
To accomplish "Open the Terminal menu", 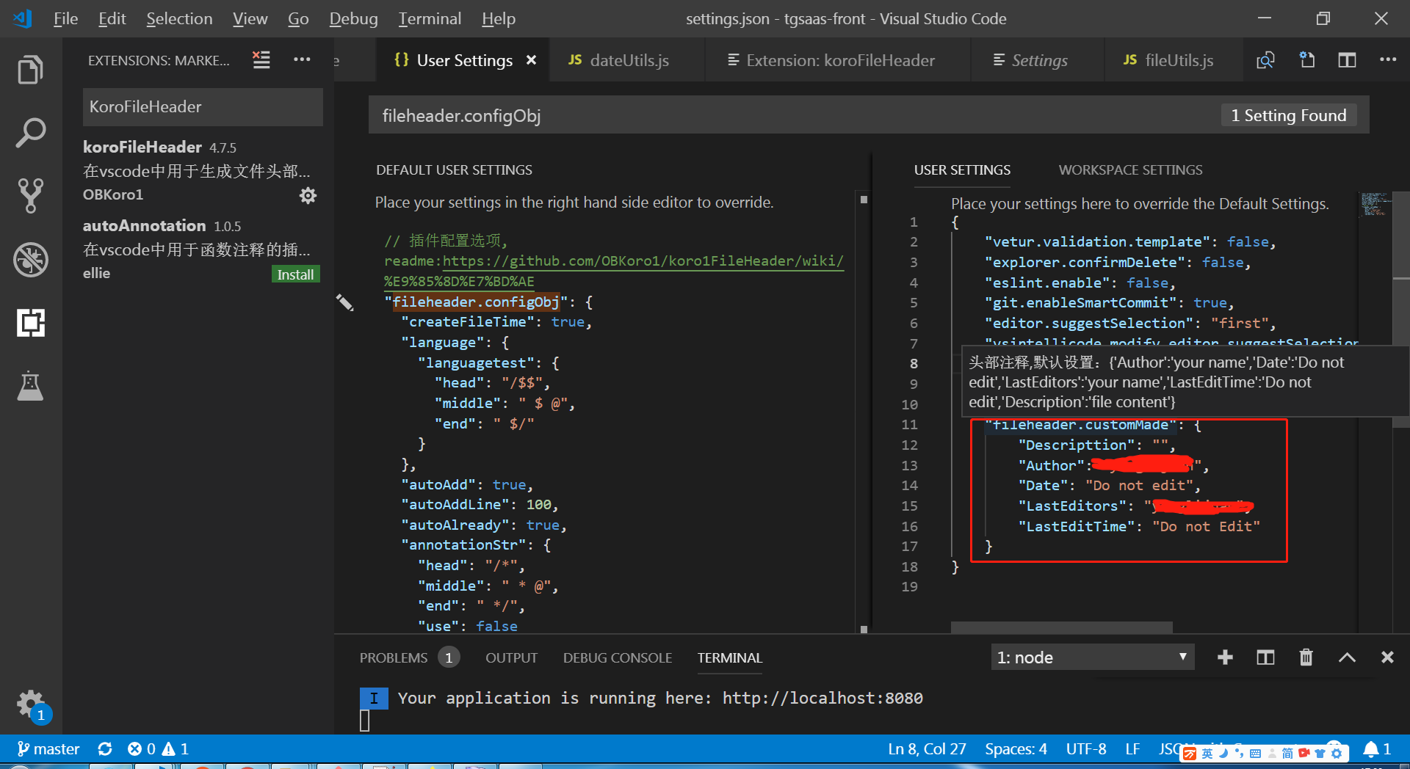I will [430, 19].
